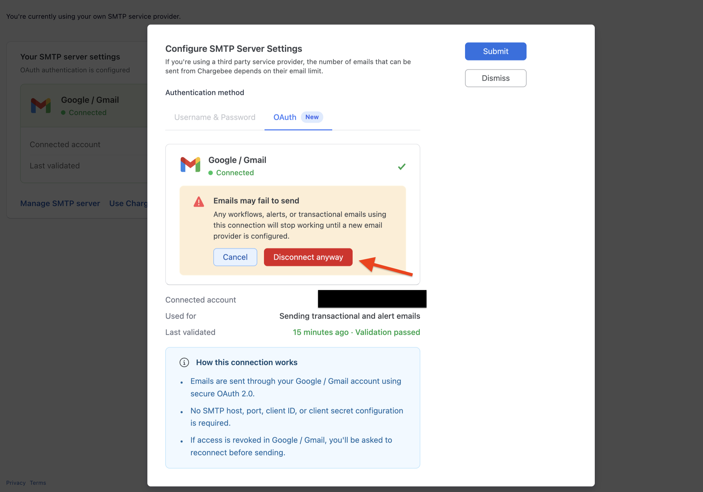The height and width of the screenshot is (492, 703).
Task: Dismiss the SMTP configuration dialog
Action: point(496,78)
